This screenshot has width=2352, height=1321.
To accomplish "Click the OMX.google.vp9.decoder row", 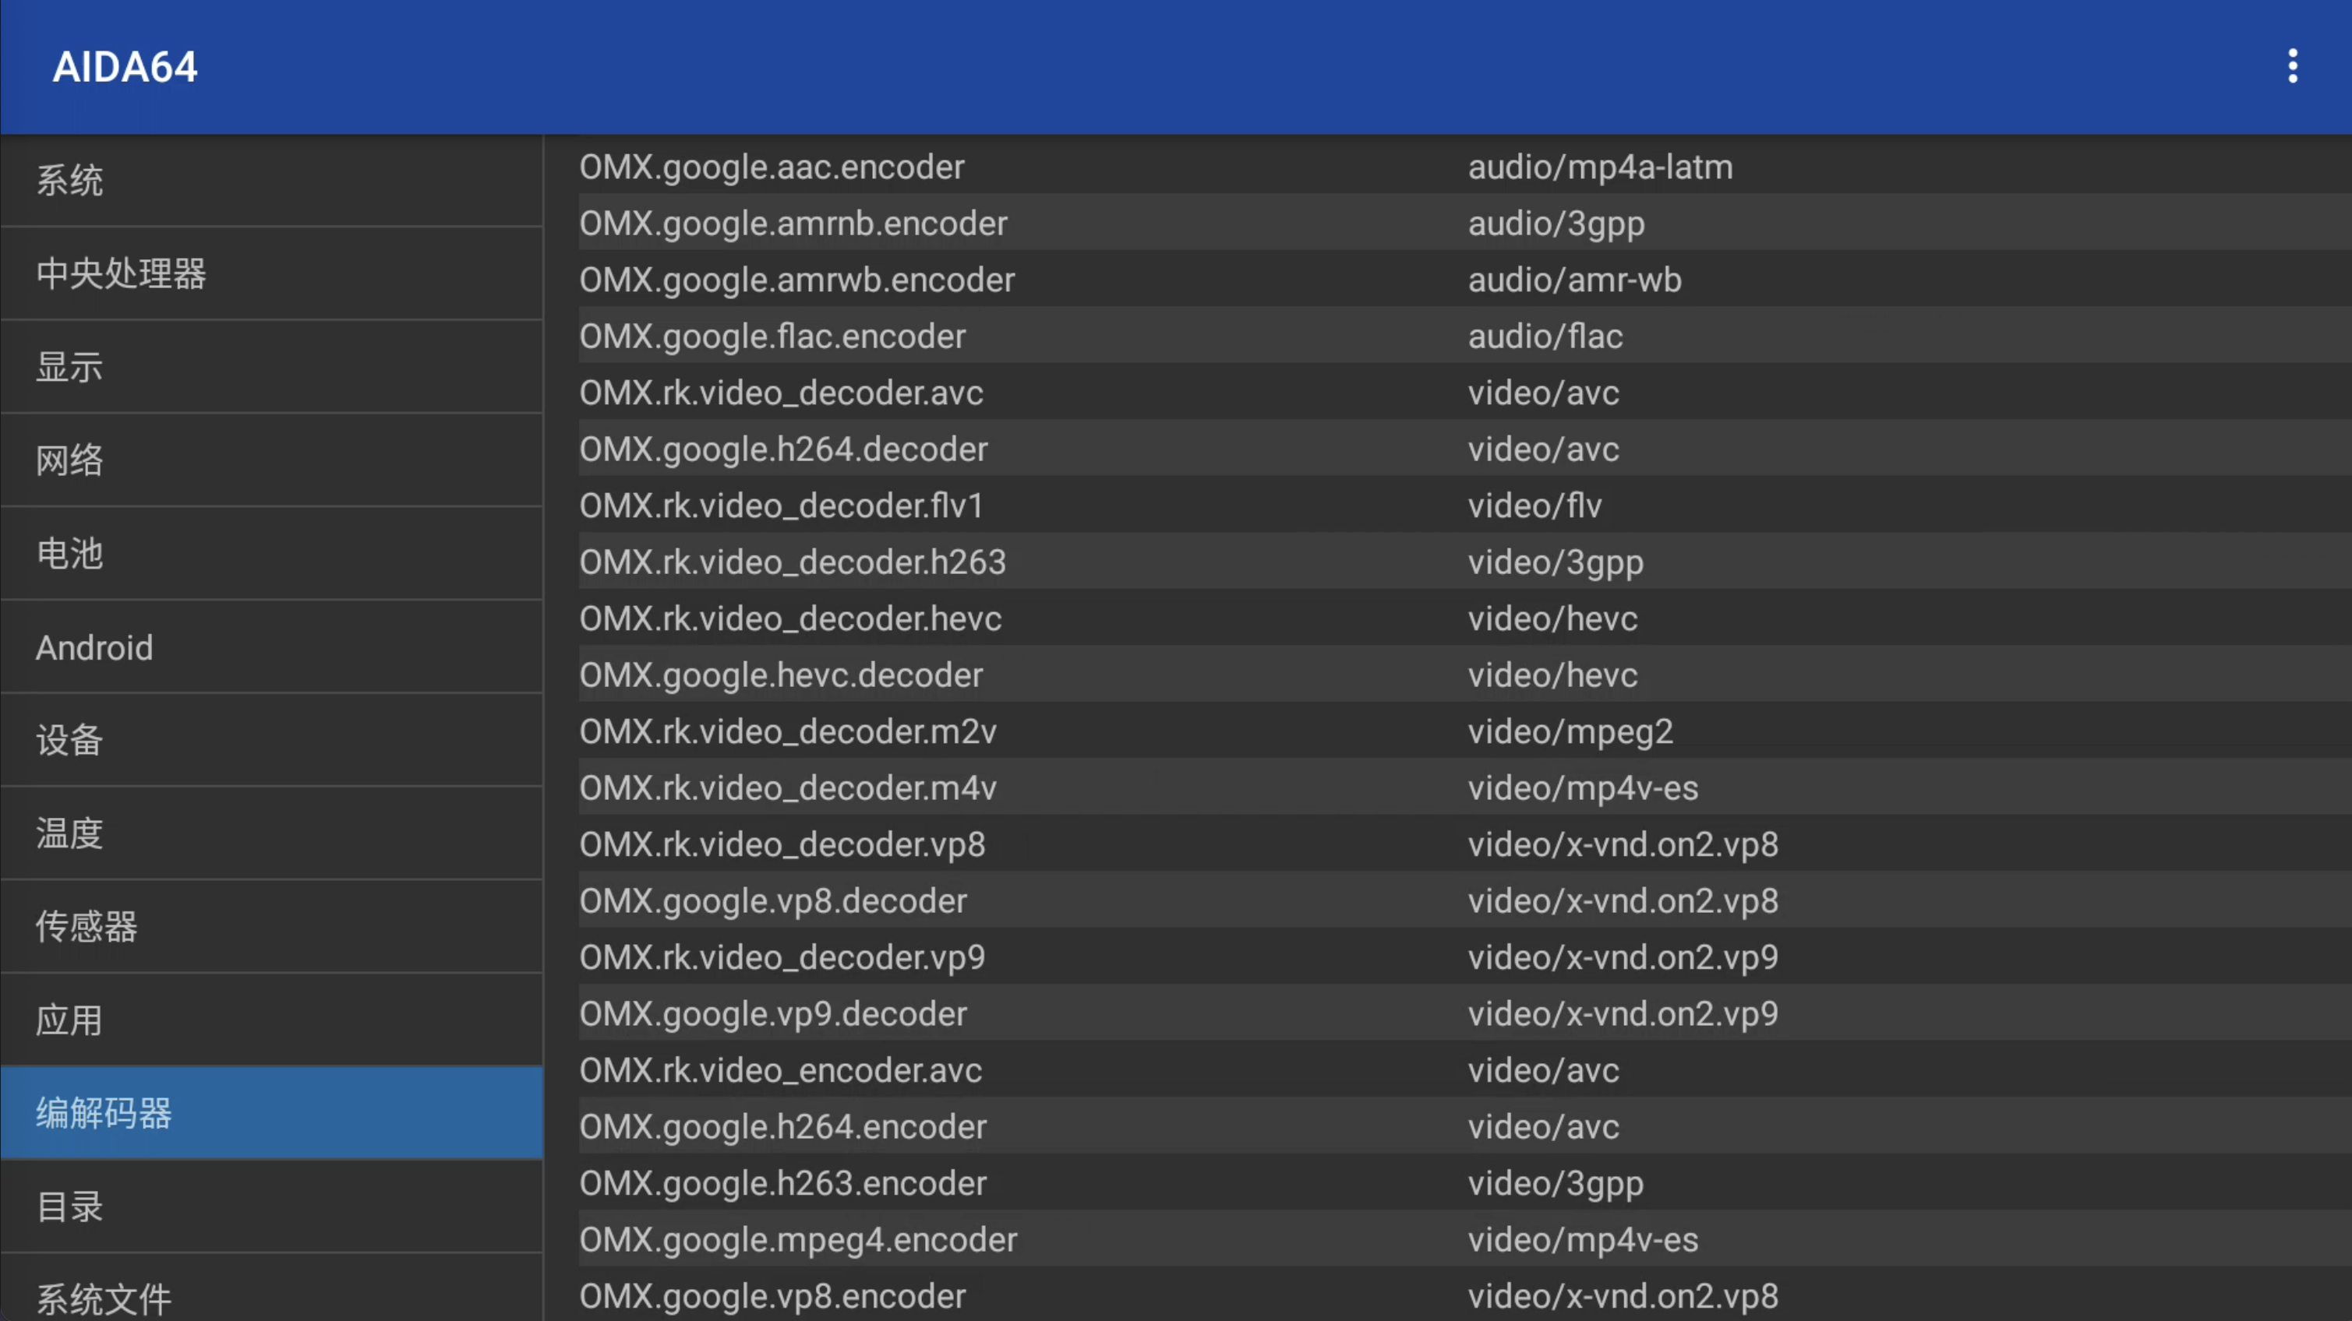I will 772,1013.
